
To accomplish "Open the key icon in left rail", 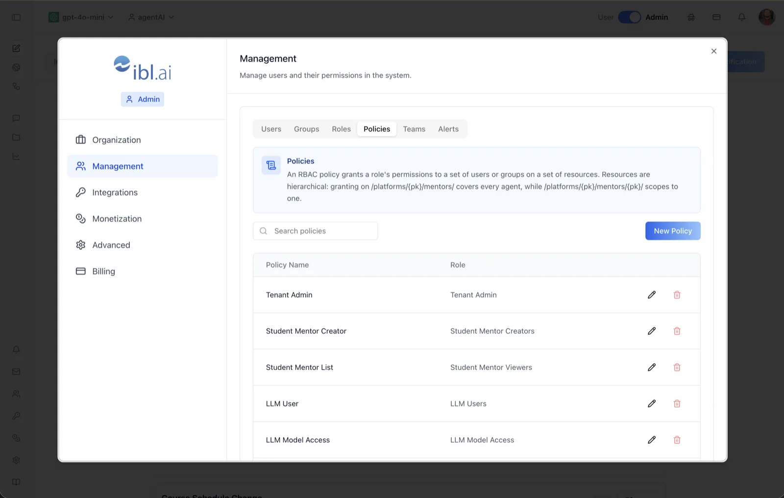I will (x=16, y=416).
